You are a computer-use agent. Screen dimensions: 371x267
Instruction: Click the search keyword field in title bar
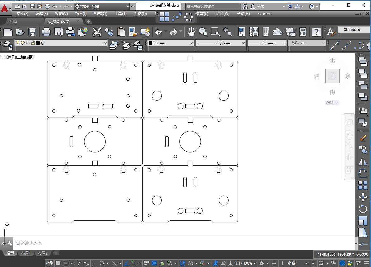coord(213,7)
